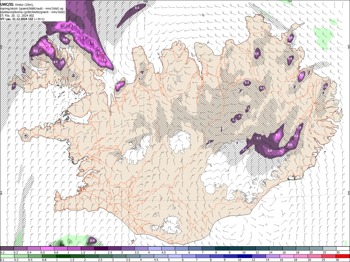Image resolution: width=350 pixels, height=262 pixels.
Task: Select the dark purple 2 swatch in upper legend
Action: [x=101, y=248]
